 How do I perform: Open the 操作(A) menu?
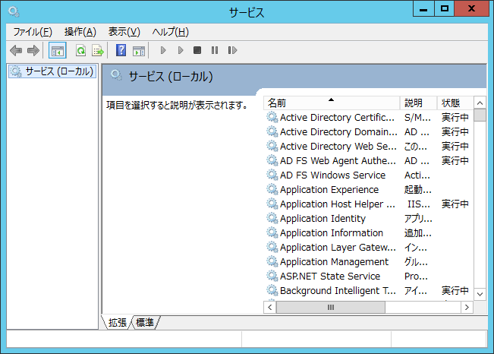click(80, 32)
